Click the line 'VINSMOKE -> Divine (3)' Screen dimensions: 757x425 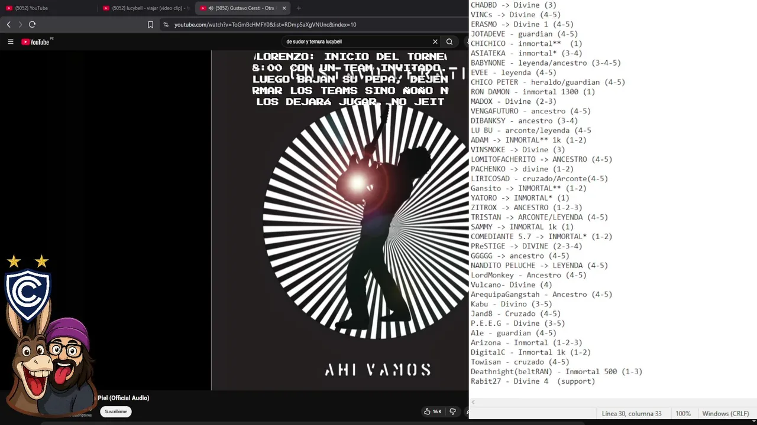[x=518, y=149]
